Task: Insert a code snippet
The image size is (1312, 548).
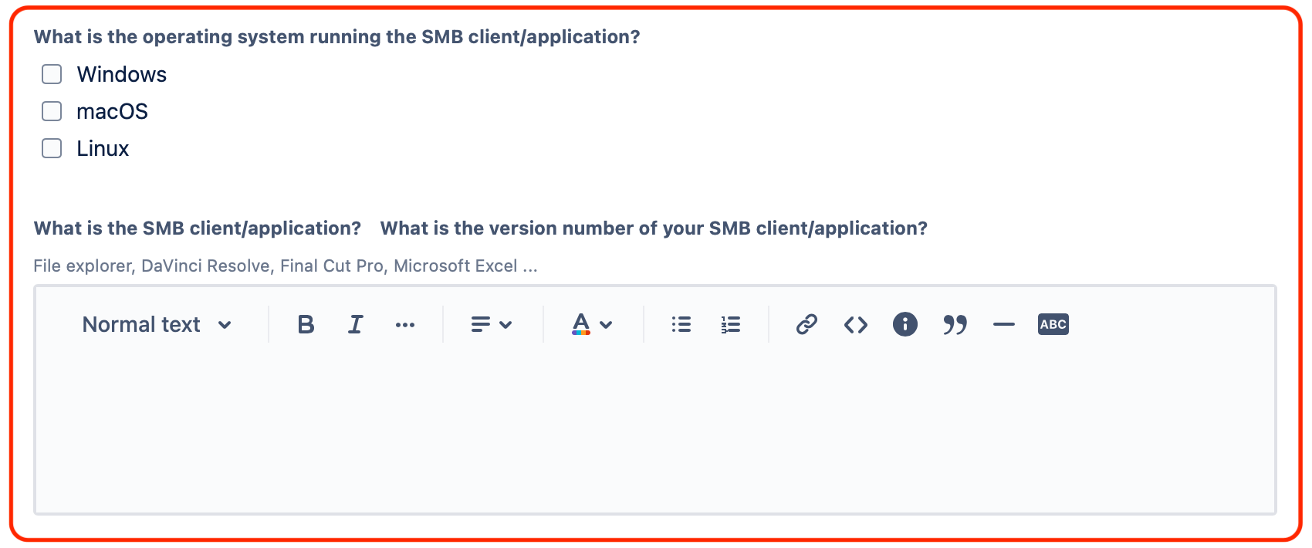Action: [x=856, y=325]
